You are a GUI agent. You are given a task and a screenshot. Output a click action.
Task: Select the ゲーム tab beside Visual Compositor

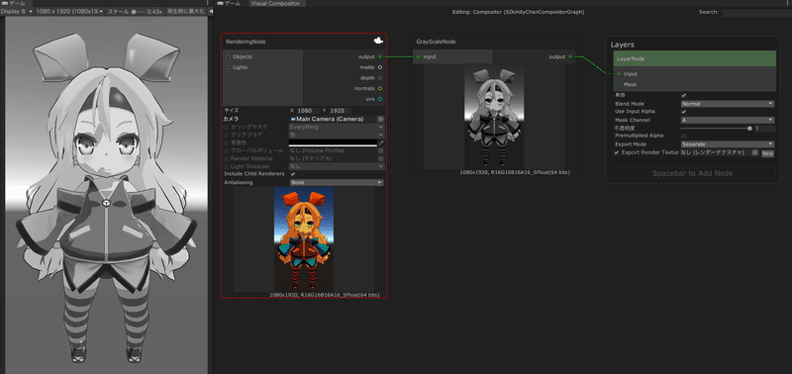point(231,3)
